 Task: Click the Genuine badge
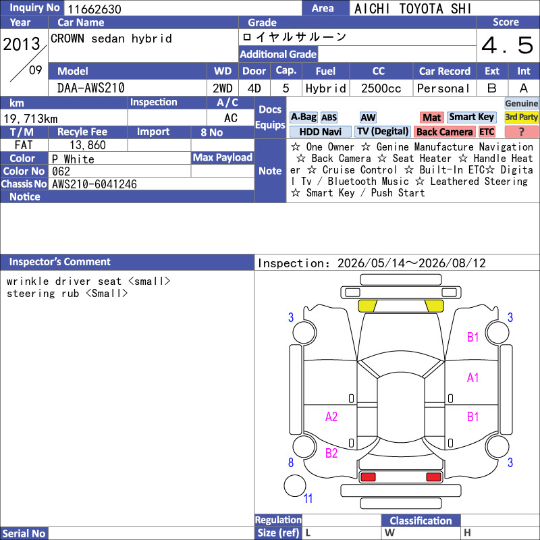(x=521, y=103)
